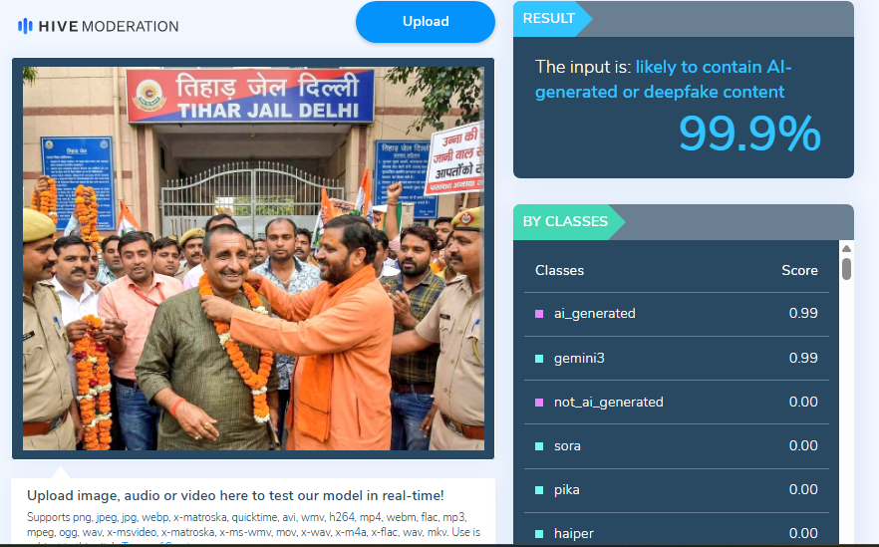Click the teal gemini3 class marker
The height and width of the screenshot is (547, 879).
[539, 359]
